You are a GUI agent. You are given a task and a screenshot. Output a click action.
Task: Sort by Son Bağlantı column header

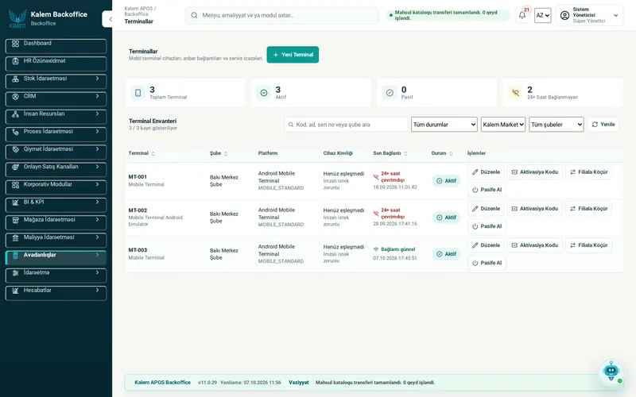pyautogui.click(x=390, y=153)
